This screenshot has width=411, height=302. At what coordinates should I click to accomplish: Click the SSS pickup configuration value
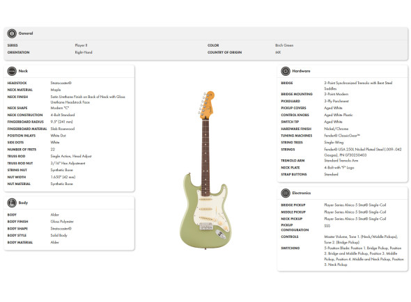327,225
